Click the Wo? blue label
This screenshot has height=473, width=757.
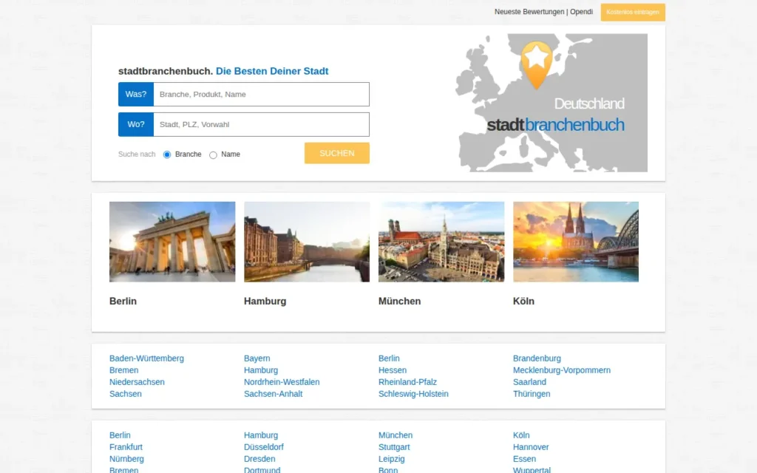(x=136, y=124)
